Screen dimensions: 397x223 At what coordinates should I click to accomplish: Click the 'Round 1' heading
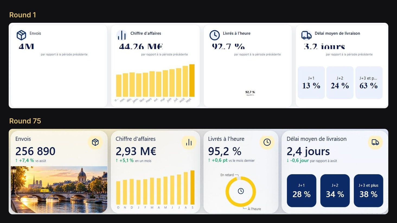(23, 15)
